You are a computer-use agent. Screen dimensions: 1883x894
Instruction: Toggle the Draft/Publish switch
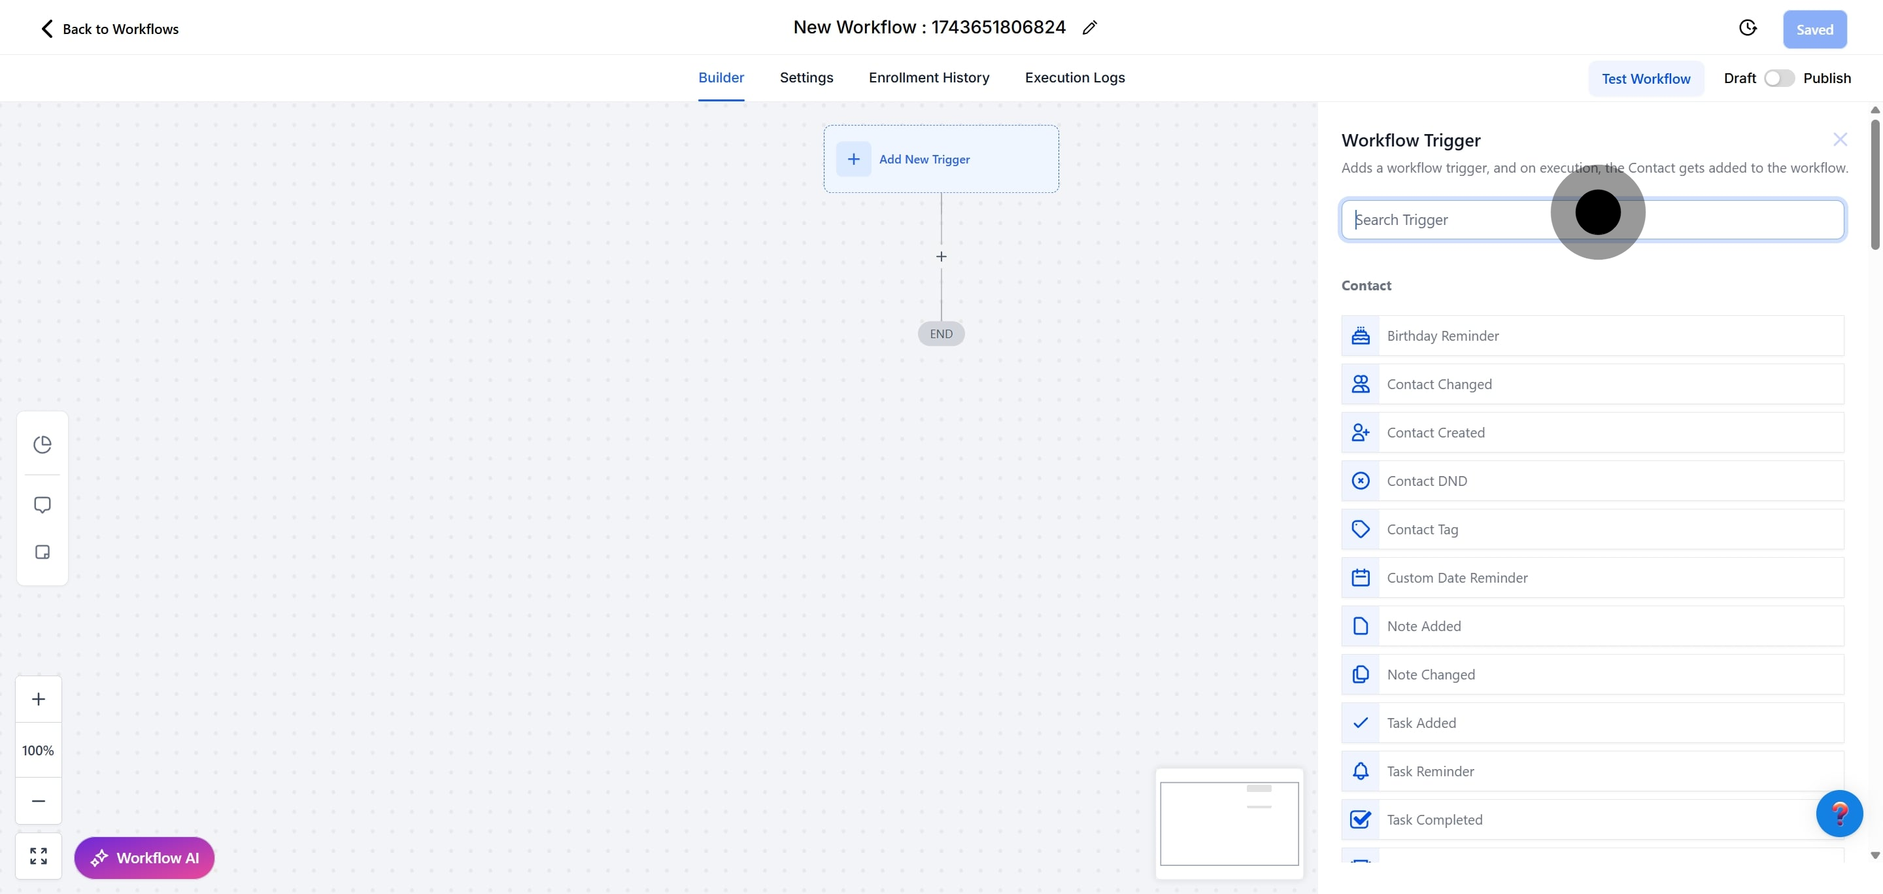[x=1778, y=78]
